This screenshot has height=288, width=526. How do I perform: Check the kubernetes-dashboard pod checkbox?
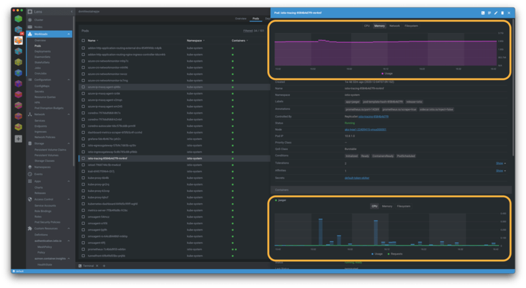pyautogui.click(x=84, y=204)
